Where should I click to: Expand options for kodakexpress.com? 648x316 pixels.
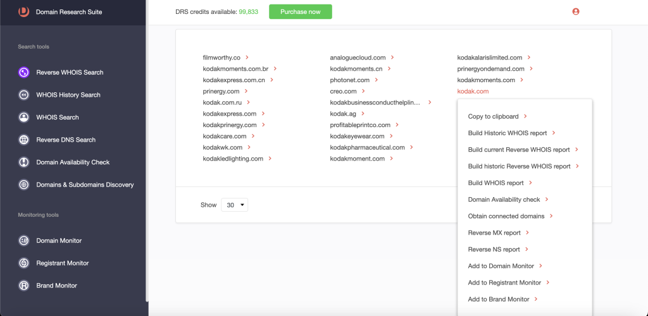point(263,114)
